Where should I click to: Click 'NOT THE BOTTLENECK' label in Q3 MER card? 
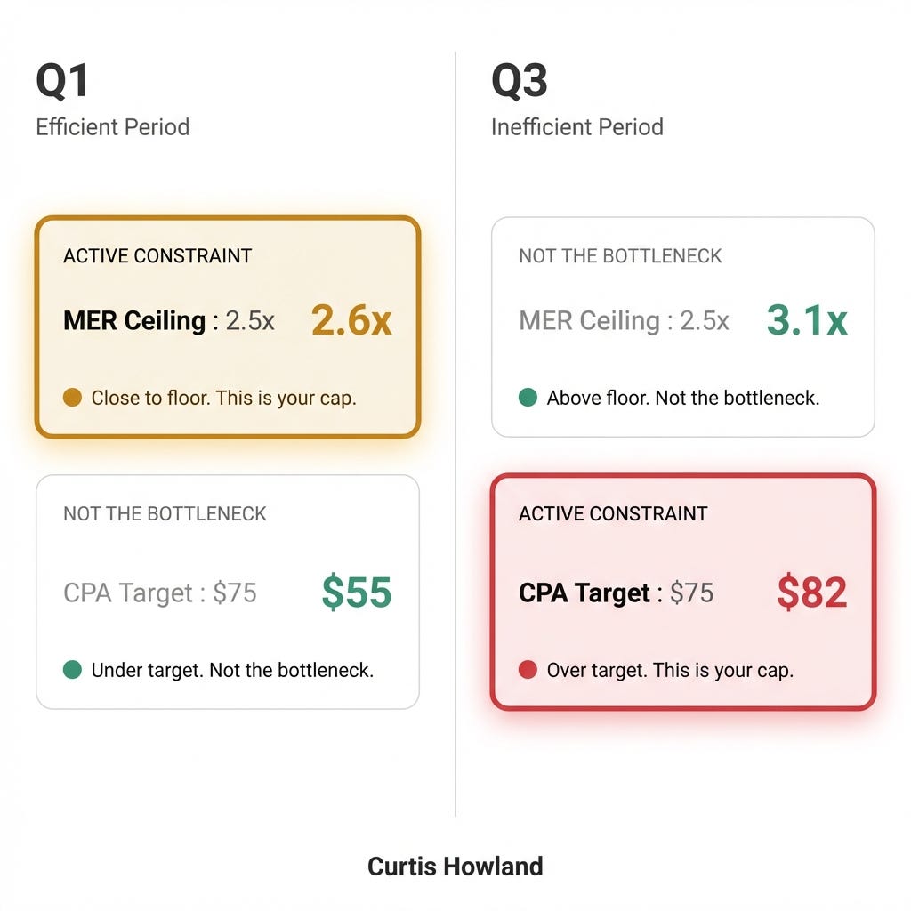[x=620, y=255]
